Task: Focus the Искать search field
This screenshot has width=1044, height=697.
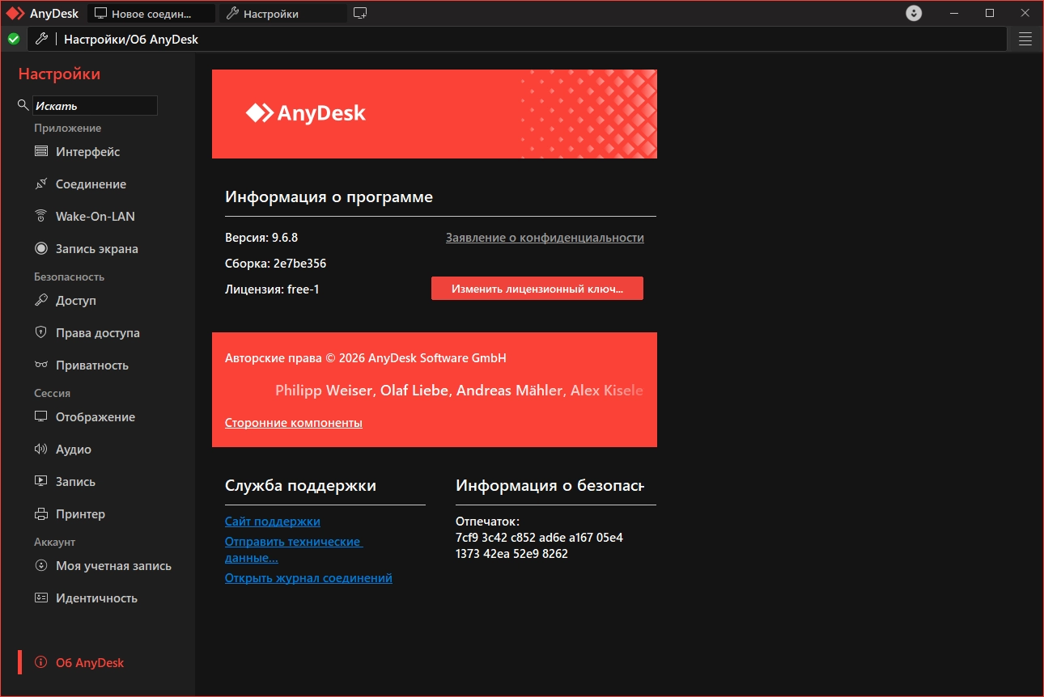Action: 95,106
